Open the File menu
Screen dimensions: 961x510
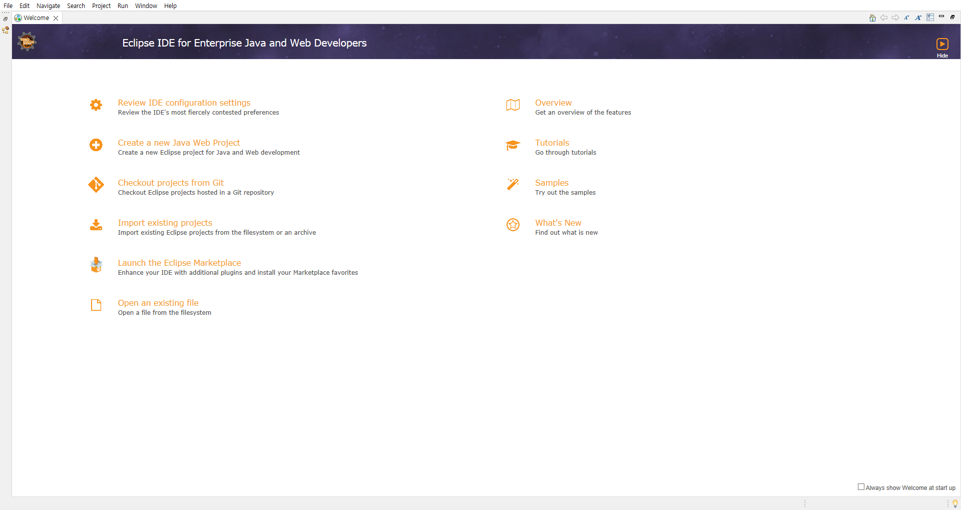8,6
